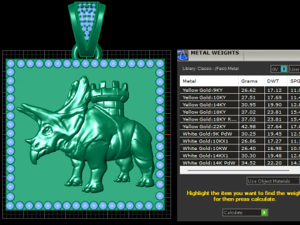The image size is (300, 225).
Task: Click the Library: Classic - (Fast)-Metal label
Action: pyautogui.click(x=211, y=69)
